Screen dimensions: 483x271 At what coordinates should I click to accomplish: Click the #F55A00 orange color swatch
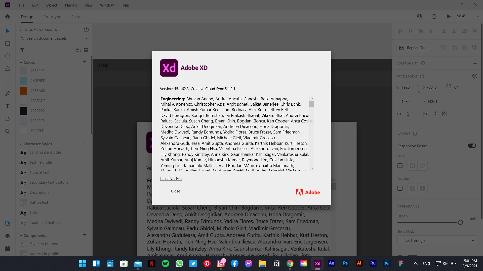tap(23, 91)
